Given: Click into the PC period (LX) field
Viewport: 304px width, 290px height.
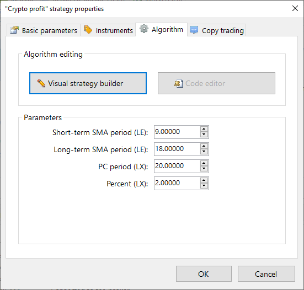Looking at the screenshot, I should pos(177,166).
